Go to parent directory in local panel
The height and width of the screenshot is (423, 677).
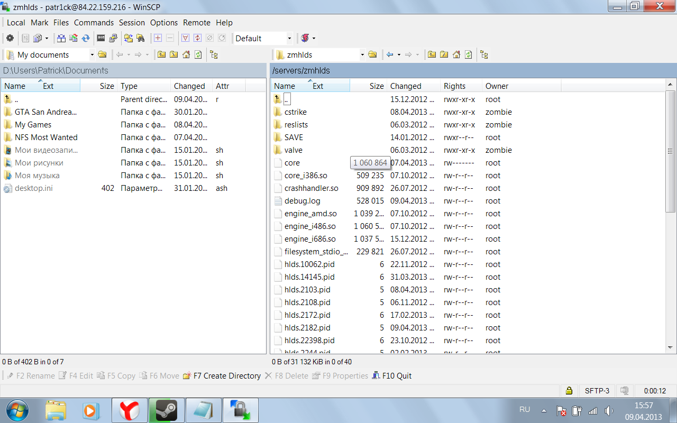161,54
